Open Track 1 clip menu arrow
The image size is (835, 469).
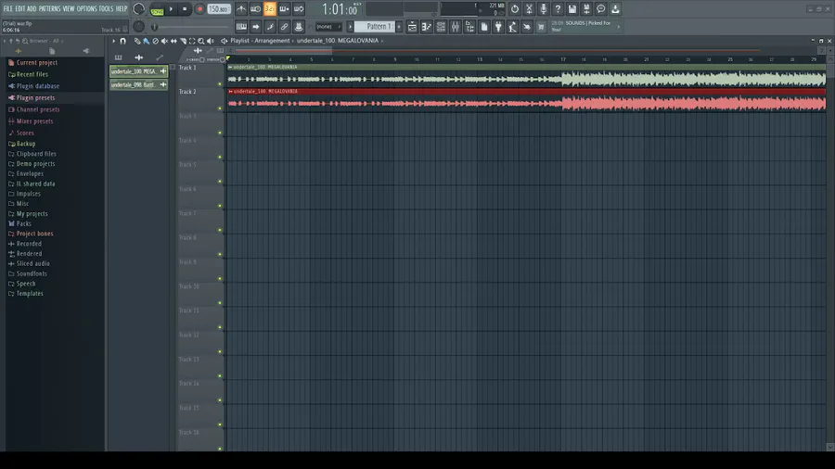(x=230, y=67)
